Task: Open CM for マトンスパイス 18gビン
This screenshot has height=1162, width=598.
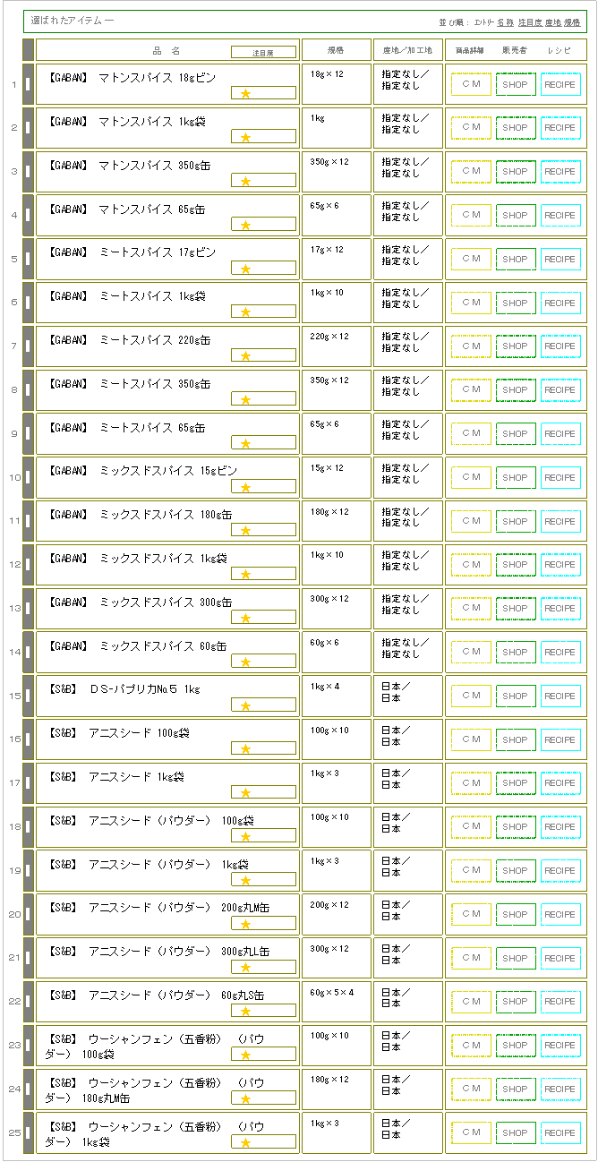Action: [x=471, y=84]
